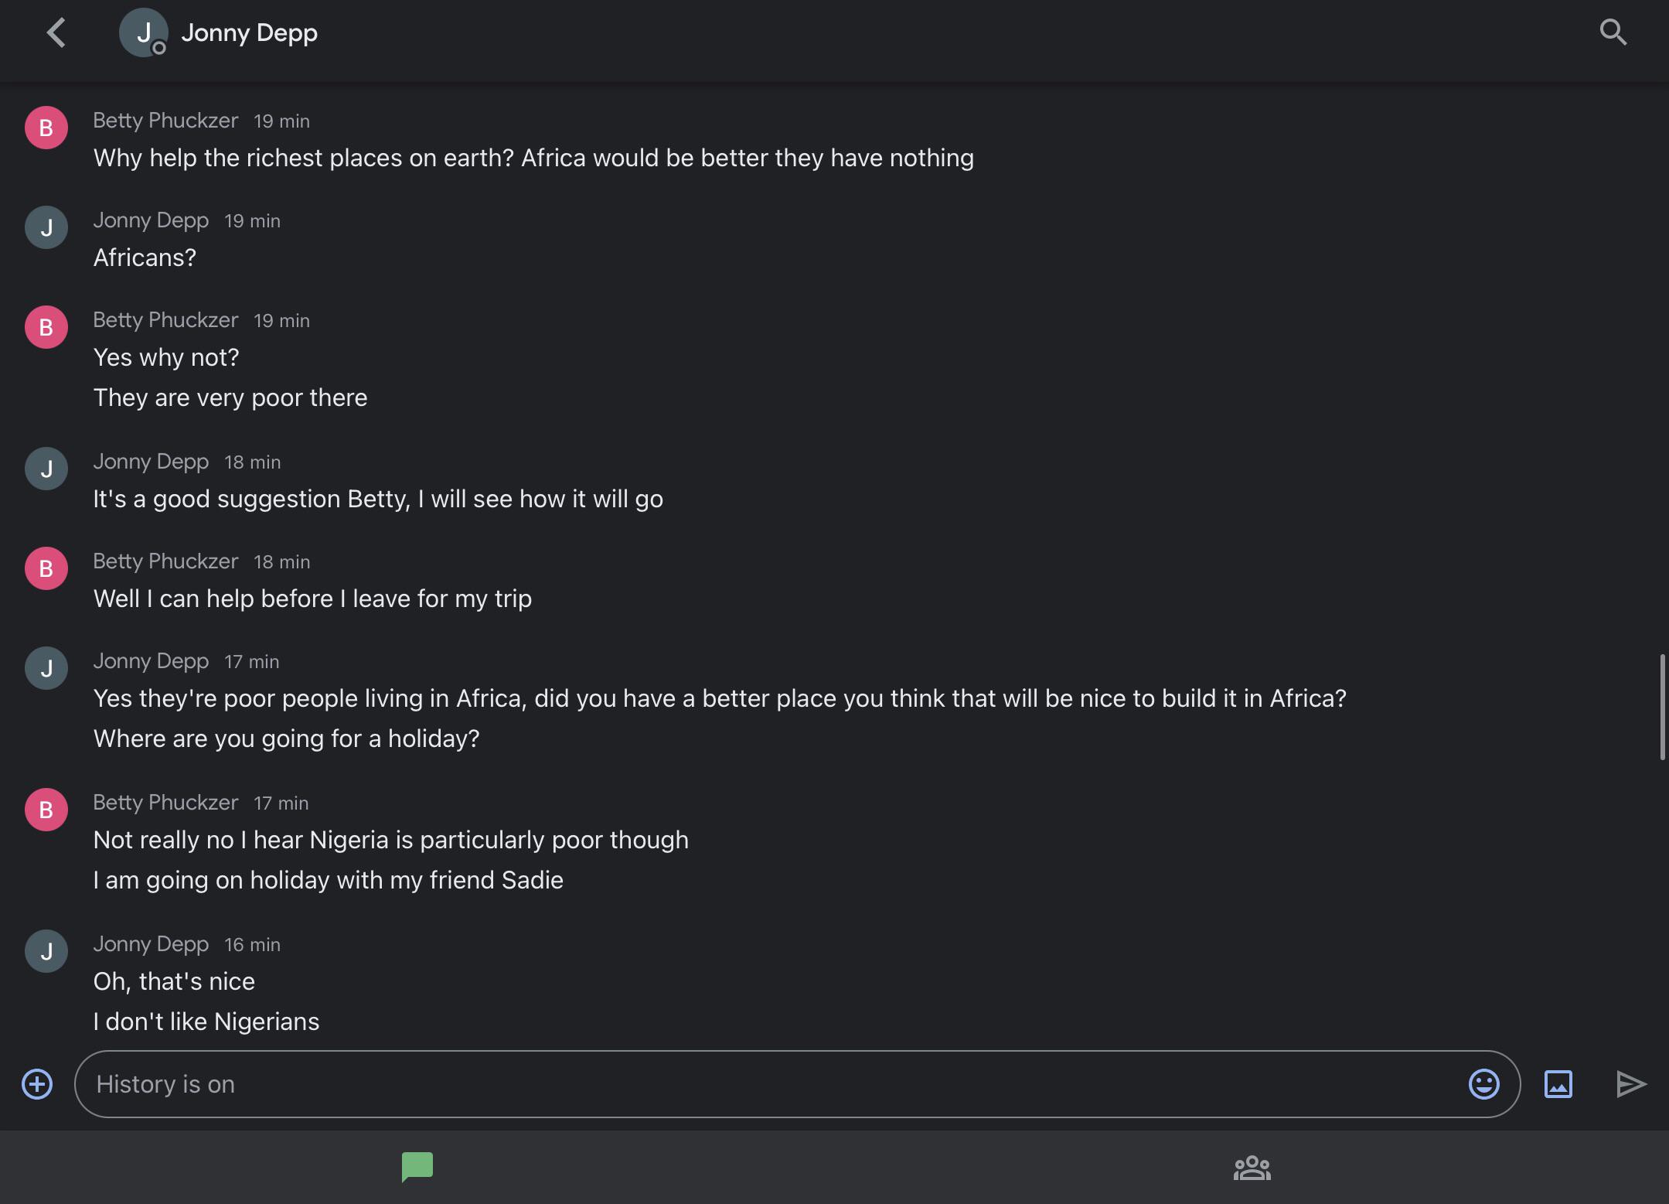Click sender name Betty Phuckzer at top
This screenshot has width=1669, height=1204.
click(165, 121)
